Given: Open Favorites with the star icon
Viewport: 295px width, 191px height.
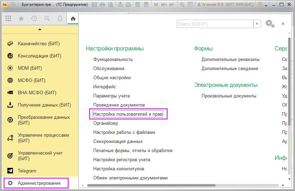Looking at the screenshot, I should (x=21, y=19).
